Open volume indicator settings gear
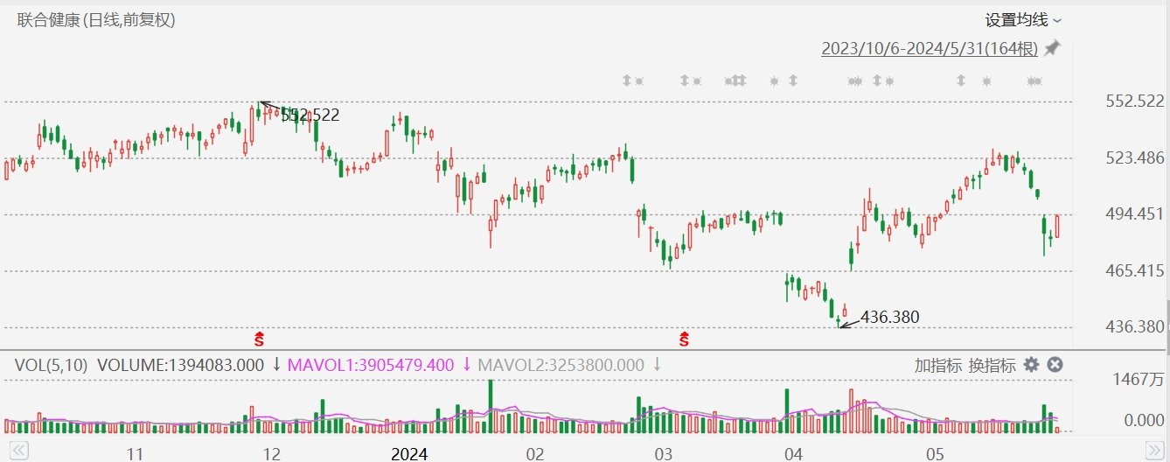 (x=1032, y=365)
